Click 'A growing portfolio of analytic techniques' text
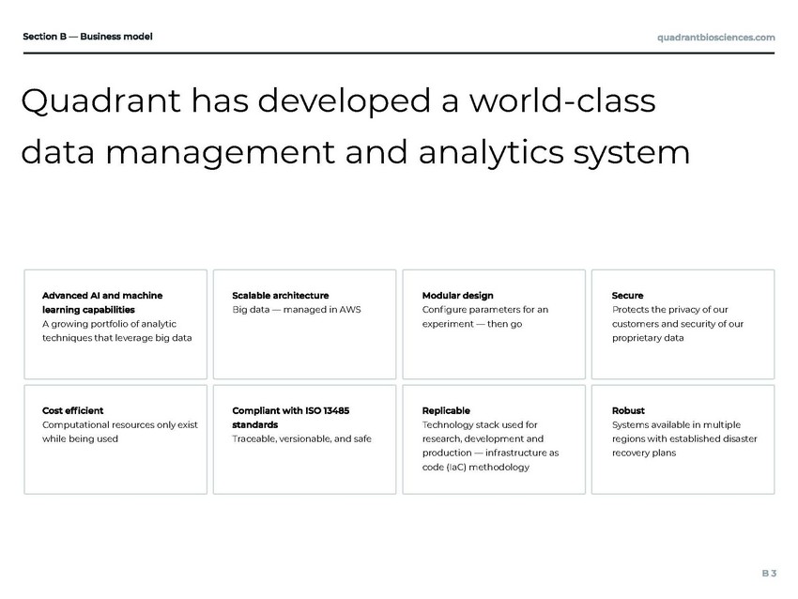The image size is (798, 599). pyautogui.click(x=116, y=330)
